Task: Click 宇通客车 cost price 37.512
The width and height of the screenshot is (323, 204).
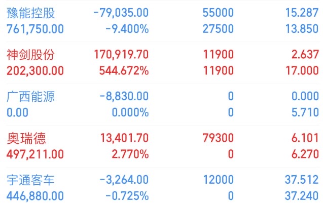Action: tap(302, 180)
